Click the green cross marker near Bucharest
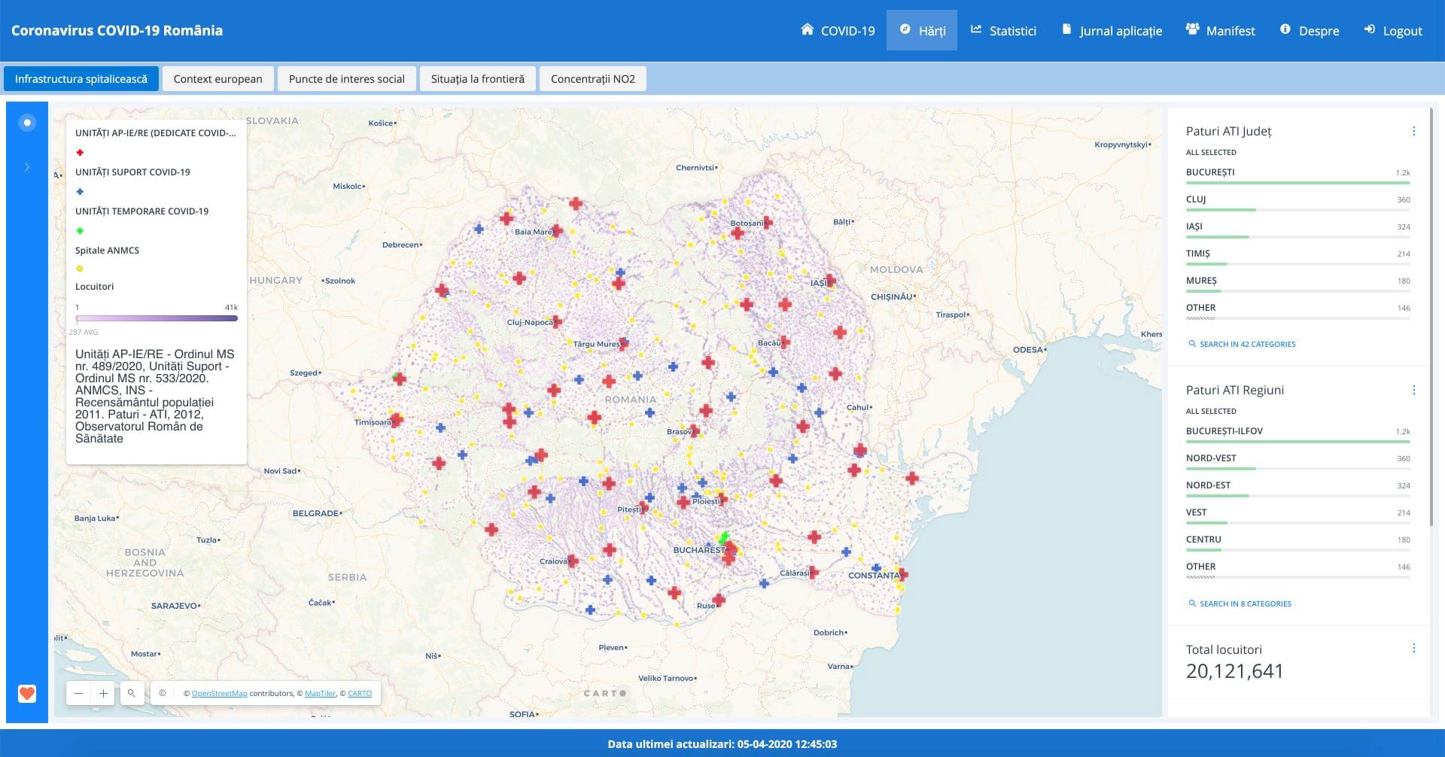 point(724,538)
